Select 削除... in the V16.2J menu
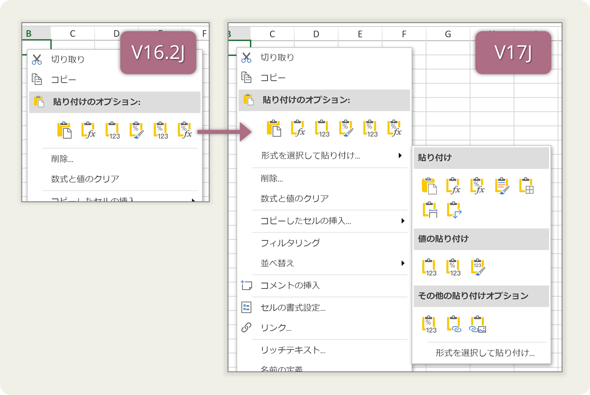 tap(62, 159)
